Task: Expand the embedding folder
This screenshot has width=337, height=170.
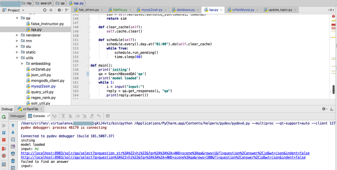Action: [x=22, y=64]
